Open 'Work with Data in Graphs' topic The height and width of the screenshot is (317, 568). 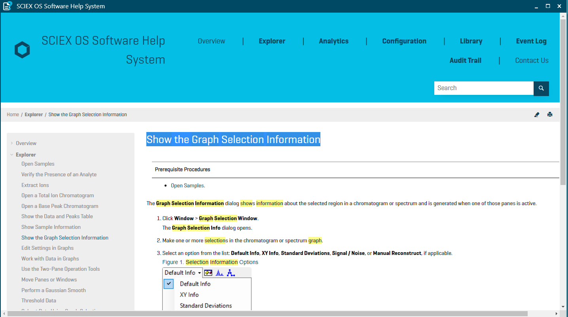coord(50,259)
